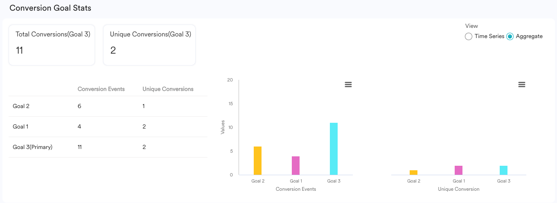Select the Time Series view radio button
557x203 pixels.
pyautogui.click(x=469, y=36)
